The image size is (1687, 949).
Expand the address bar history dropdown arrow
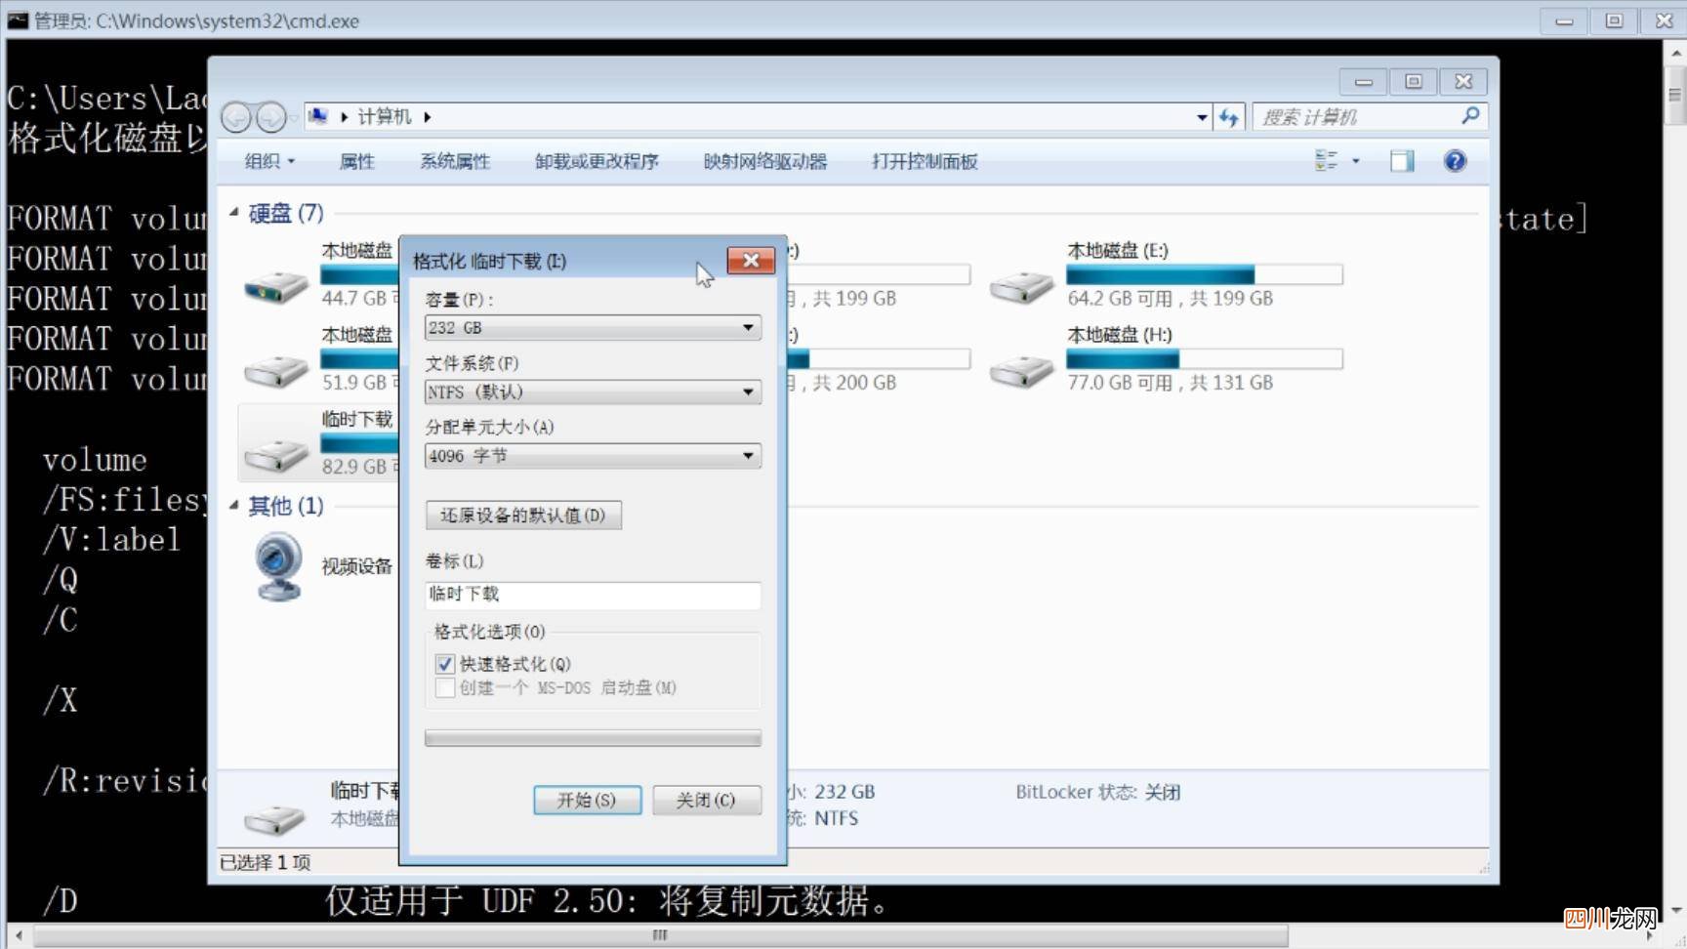click(1202, 117)
